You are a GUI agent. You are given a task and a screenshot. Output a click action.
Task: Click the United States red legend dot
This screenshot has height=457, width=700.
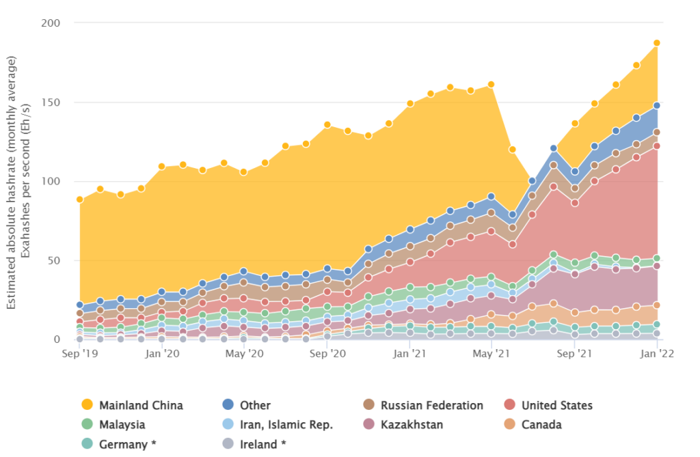click(509, 404)
